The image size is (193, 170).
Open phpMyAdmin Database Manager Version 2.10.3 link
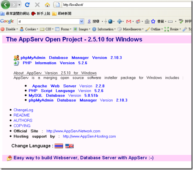click(x=71, y=58)
